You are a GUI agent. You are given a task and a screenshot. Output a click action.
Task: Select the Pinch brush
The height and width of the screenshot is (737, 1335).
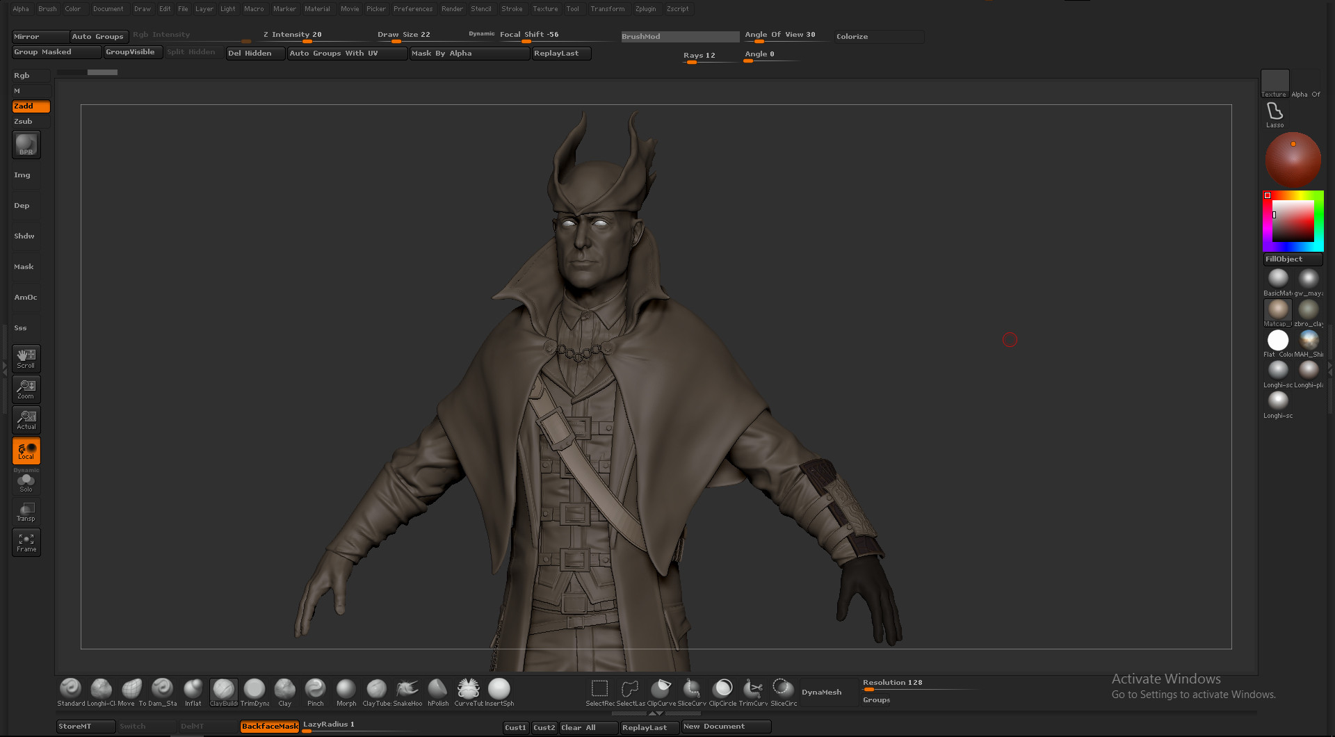(x=315, y=692)
